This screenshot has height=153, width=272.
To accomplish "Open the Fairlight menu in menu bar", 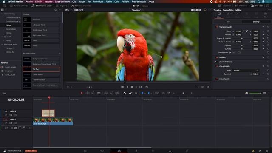I will tap(125, 2).
